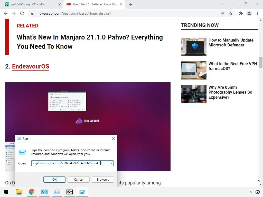
Task: Click the macOS VPN laptop thumbnail
Action: 194,71
